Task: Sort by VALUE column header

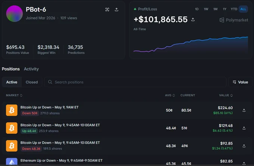Action: pos(226,95)
